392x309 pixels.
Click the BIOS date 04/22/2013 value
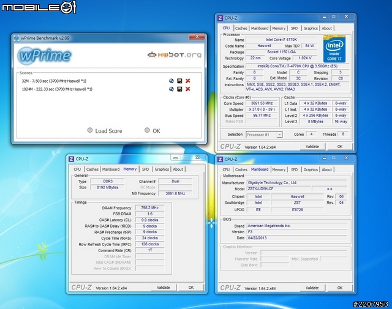coord(297,238)
